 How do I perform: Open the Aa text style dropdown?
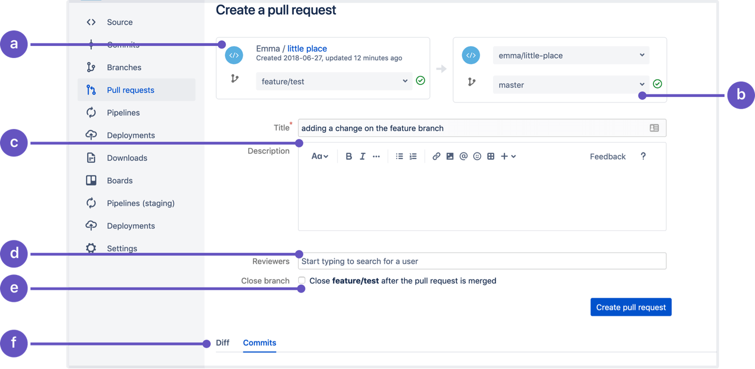tap(319, 156)
